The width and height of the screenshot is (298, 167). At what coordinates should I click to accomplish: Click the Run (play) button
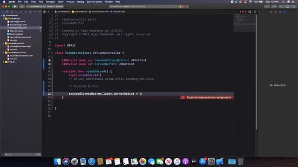click(x=15, y=6)
